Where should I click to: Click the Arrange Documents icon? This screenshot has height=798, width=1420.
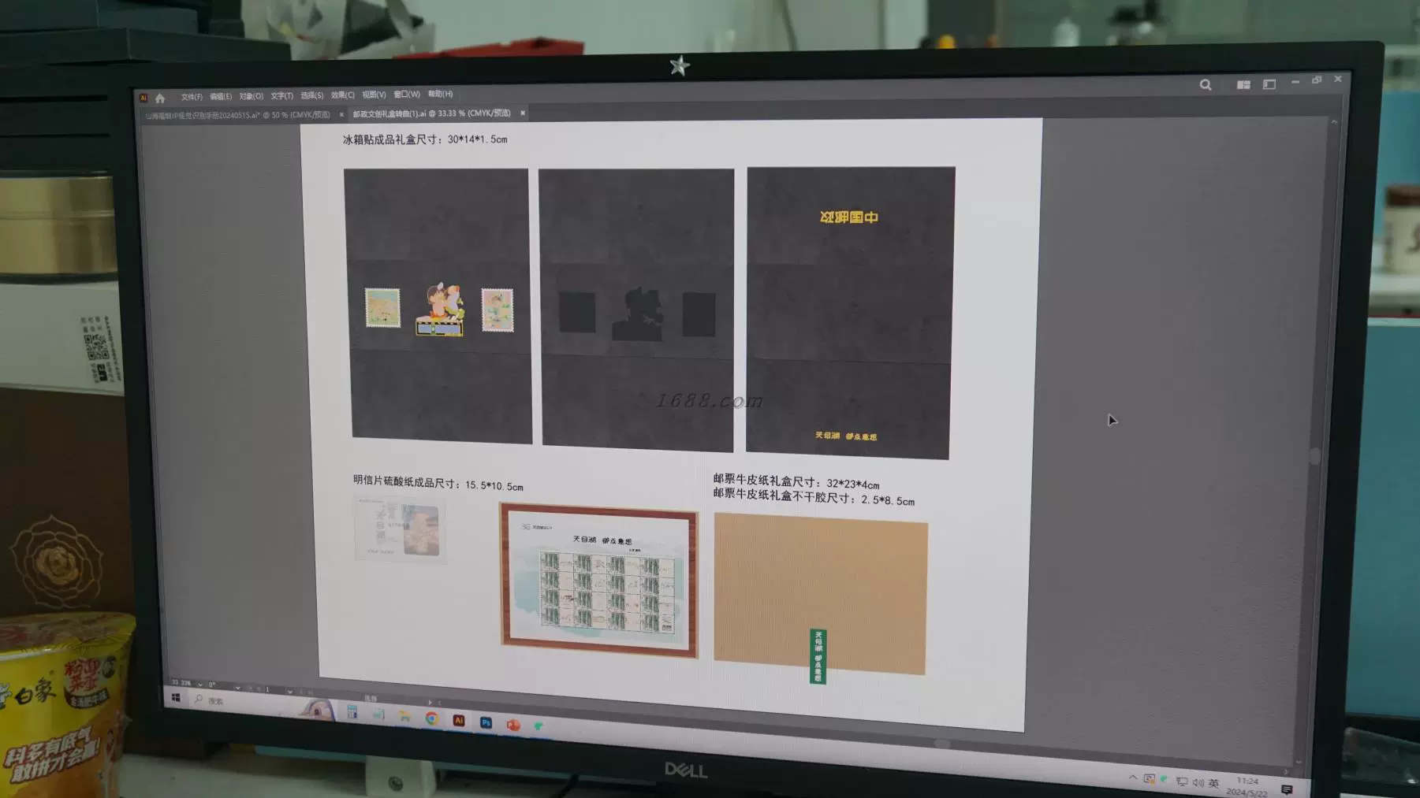1243,85
